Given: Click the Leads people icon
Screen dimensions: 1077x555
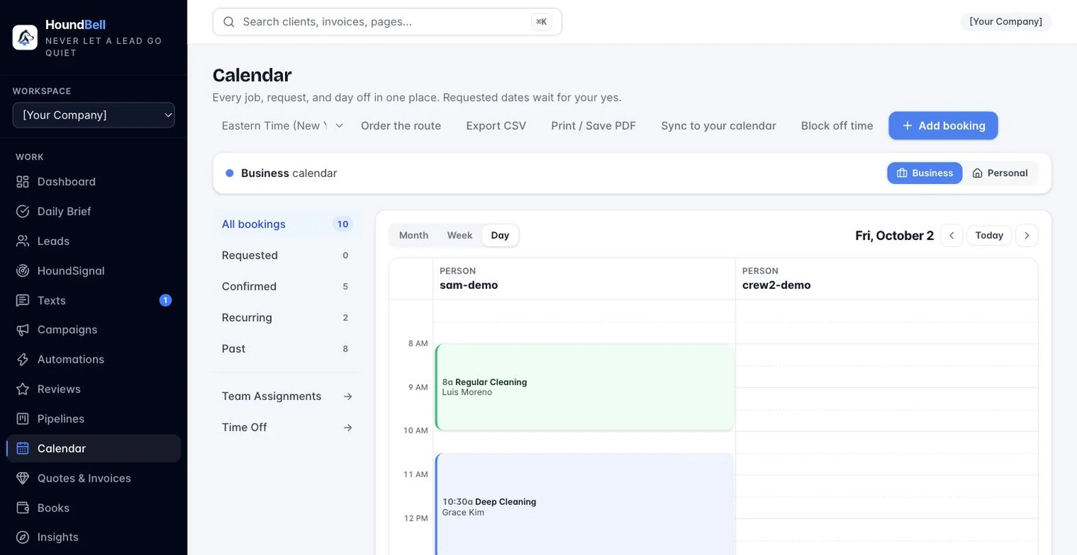Looking at the screenshot, I should [x=23, y=241].
